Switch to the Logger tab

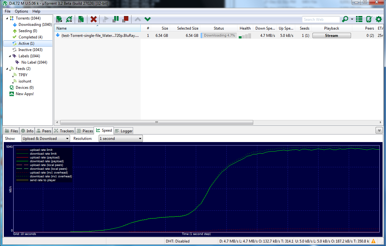click(123, 131)
